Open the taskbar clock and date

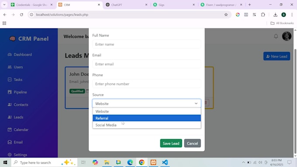pyautogui.click(x=276, y=163)
